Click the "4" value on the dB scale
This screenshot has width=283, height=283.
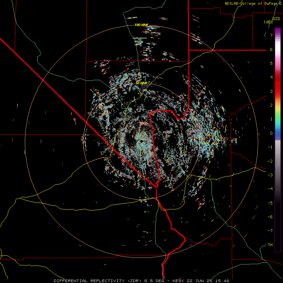(x=271, y=77)
